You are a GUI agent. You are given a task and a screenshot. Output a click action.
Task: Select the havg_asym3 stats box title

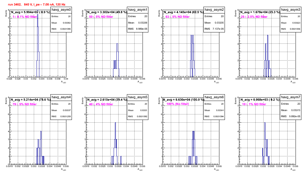[291, 10]
